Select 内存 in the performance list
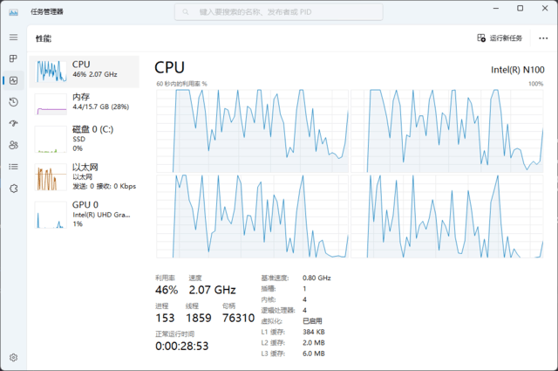 85,102
